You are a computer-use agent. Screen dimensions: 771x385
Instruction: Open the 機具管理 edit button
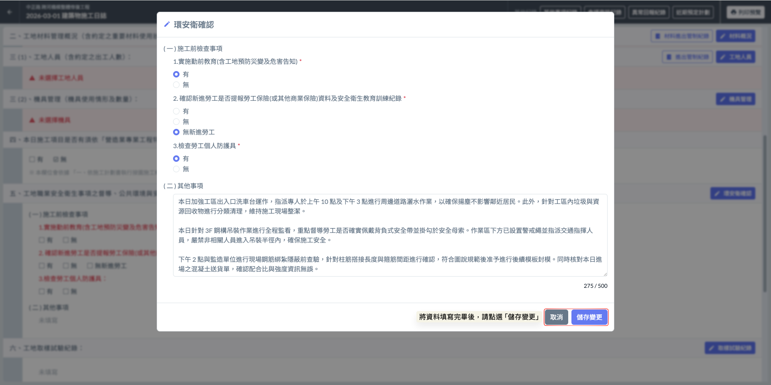click(x=735, y=99)
